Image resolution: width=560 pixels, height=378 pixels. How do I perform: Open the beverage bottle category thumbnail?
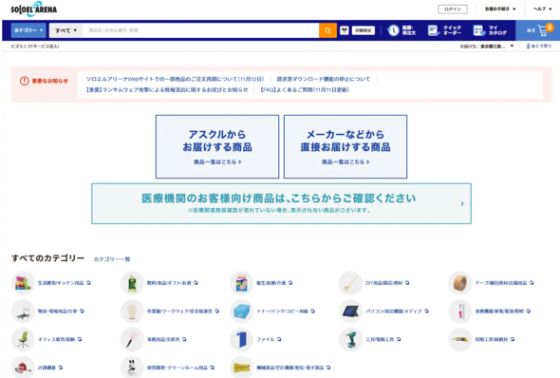click(x=132, y=283)
